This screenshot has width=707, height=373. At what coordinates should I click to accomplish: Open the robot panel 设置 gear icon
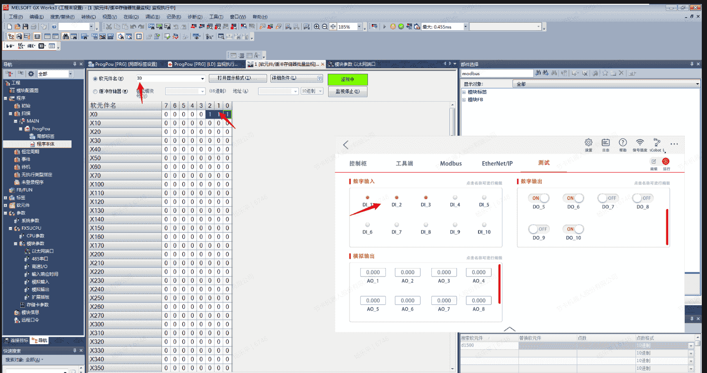point(589,143)
